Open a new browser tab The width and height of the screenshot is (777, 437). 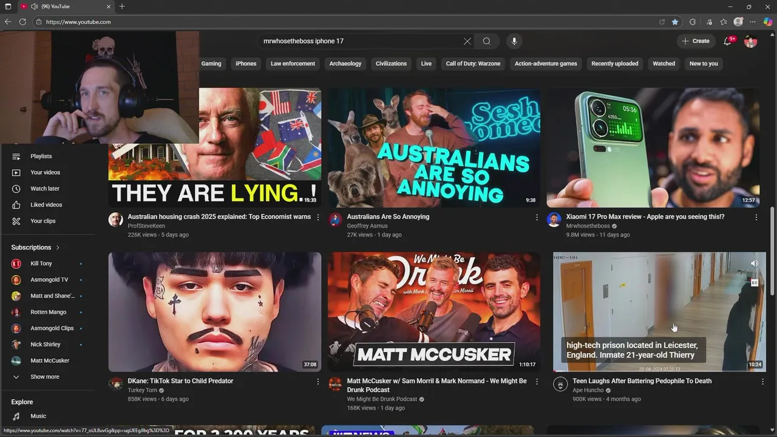[122, 7]
